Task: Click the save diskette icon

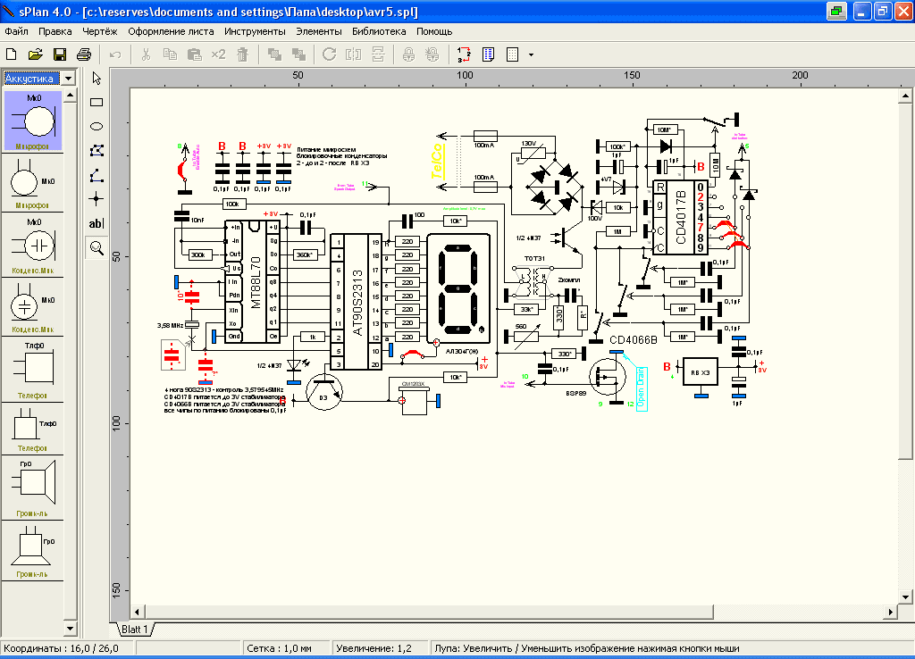Action: 60,54
